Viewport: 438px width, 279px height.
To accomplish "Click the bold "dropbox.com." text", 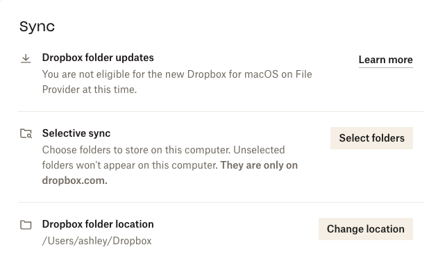I will tap(75, 180).
